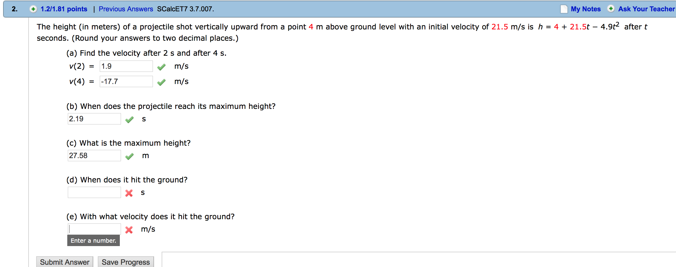Click the 27.58 maximum height answer box
The image size is (676, 267).
pos(94,156)
